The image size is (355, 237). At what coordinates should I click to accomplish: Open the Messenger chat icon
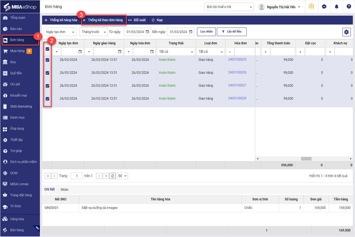pos(324,7)
